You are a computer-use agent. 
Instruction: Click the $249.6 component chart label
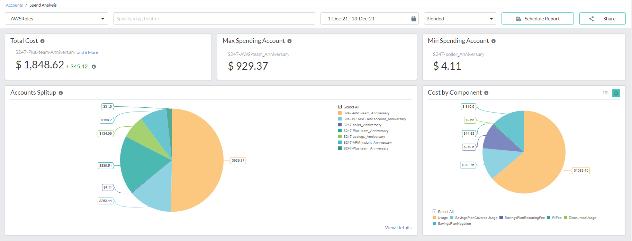[469, 147]
